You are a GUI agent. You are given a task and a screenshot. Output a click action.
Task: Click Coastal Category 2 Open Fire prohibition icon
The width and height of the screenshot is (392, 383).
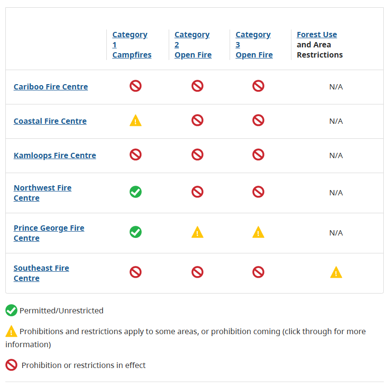(197, 120)
